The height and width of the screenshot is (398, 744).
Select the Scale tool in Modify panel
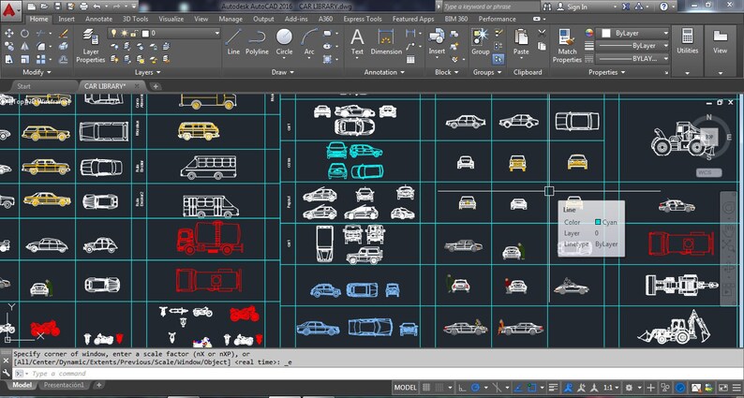click(x=24, y=59)
